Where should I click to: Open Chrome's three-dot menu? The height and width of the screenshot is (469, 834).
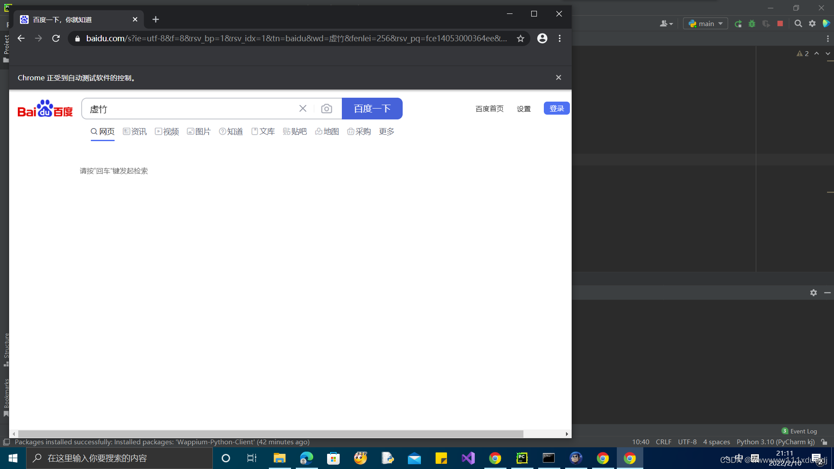click(560, 38)
